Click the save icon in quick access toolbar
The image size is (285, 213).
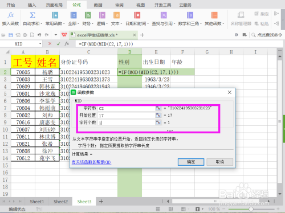point(11,35)
